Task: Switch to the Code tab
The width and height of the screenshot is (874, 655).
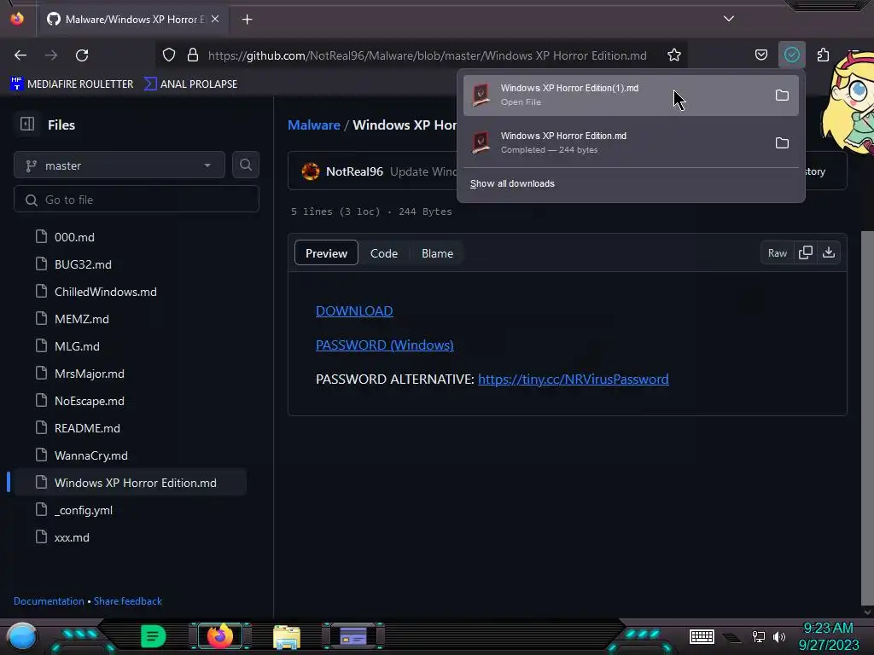Action: pyautogui.click(x=384, y=253)
